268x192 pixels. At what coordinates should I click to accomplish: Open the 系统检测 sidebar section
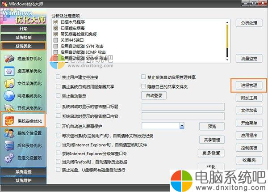pyautogui.click(x=23, y=38)
